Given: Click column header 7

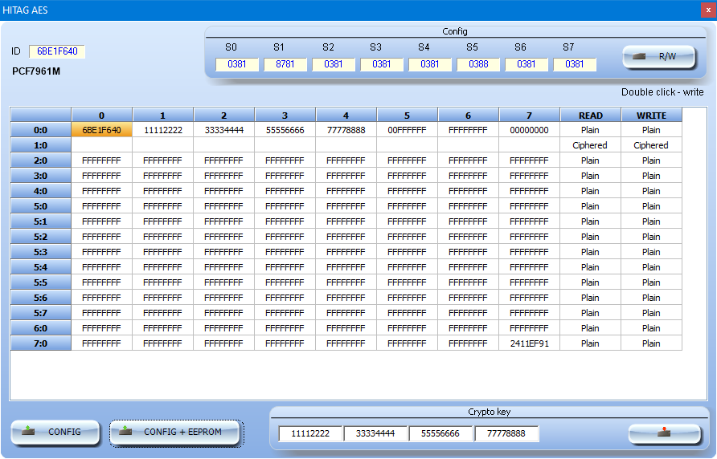Looking at the screenshot, I should 529,116.
